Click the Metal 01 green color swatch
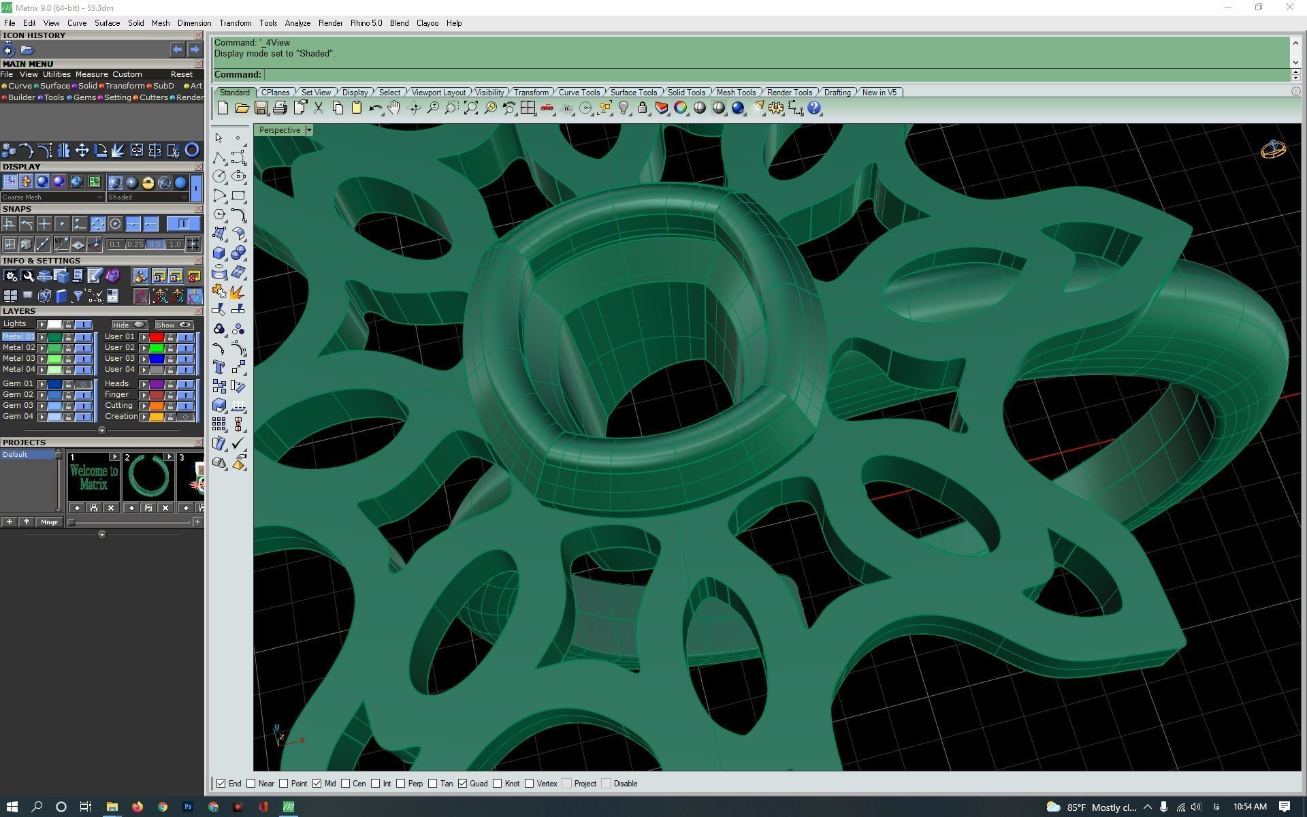Screen dimensions: 1307x817 click(x=54, y=337)
